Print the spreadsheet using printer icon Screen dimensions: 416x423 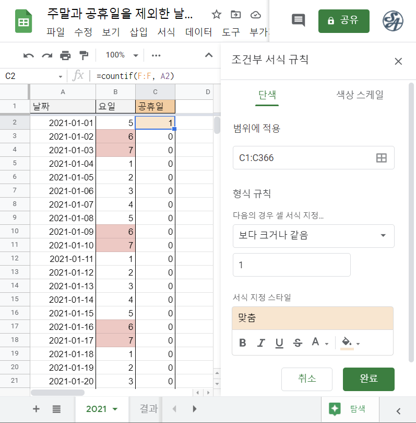tap(65, 55)
